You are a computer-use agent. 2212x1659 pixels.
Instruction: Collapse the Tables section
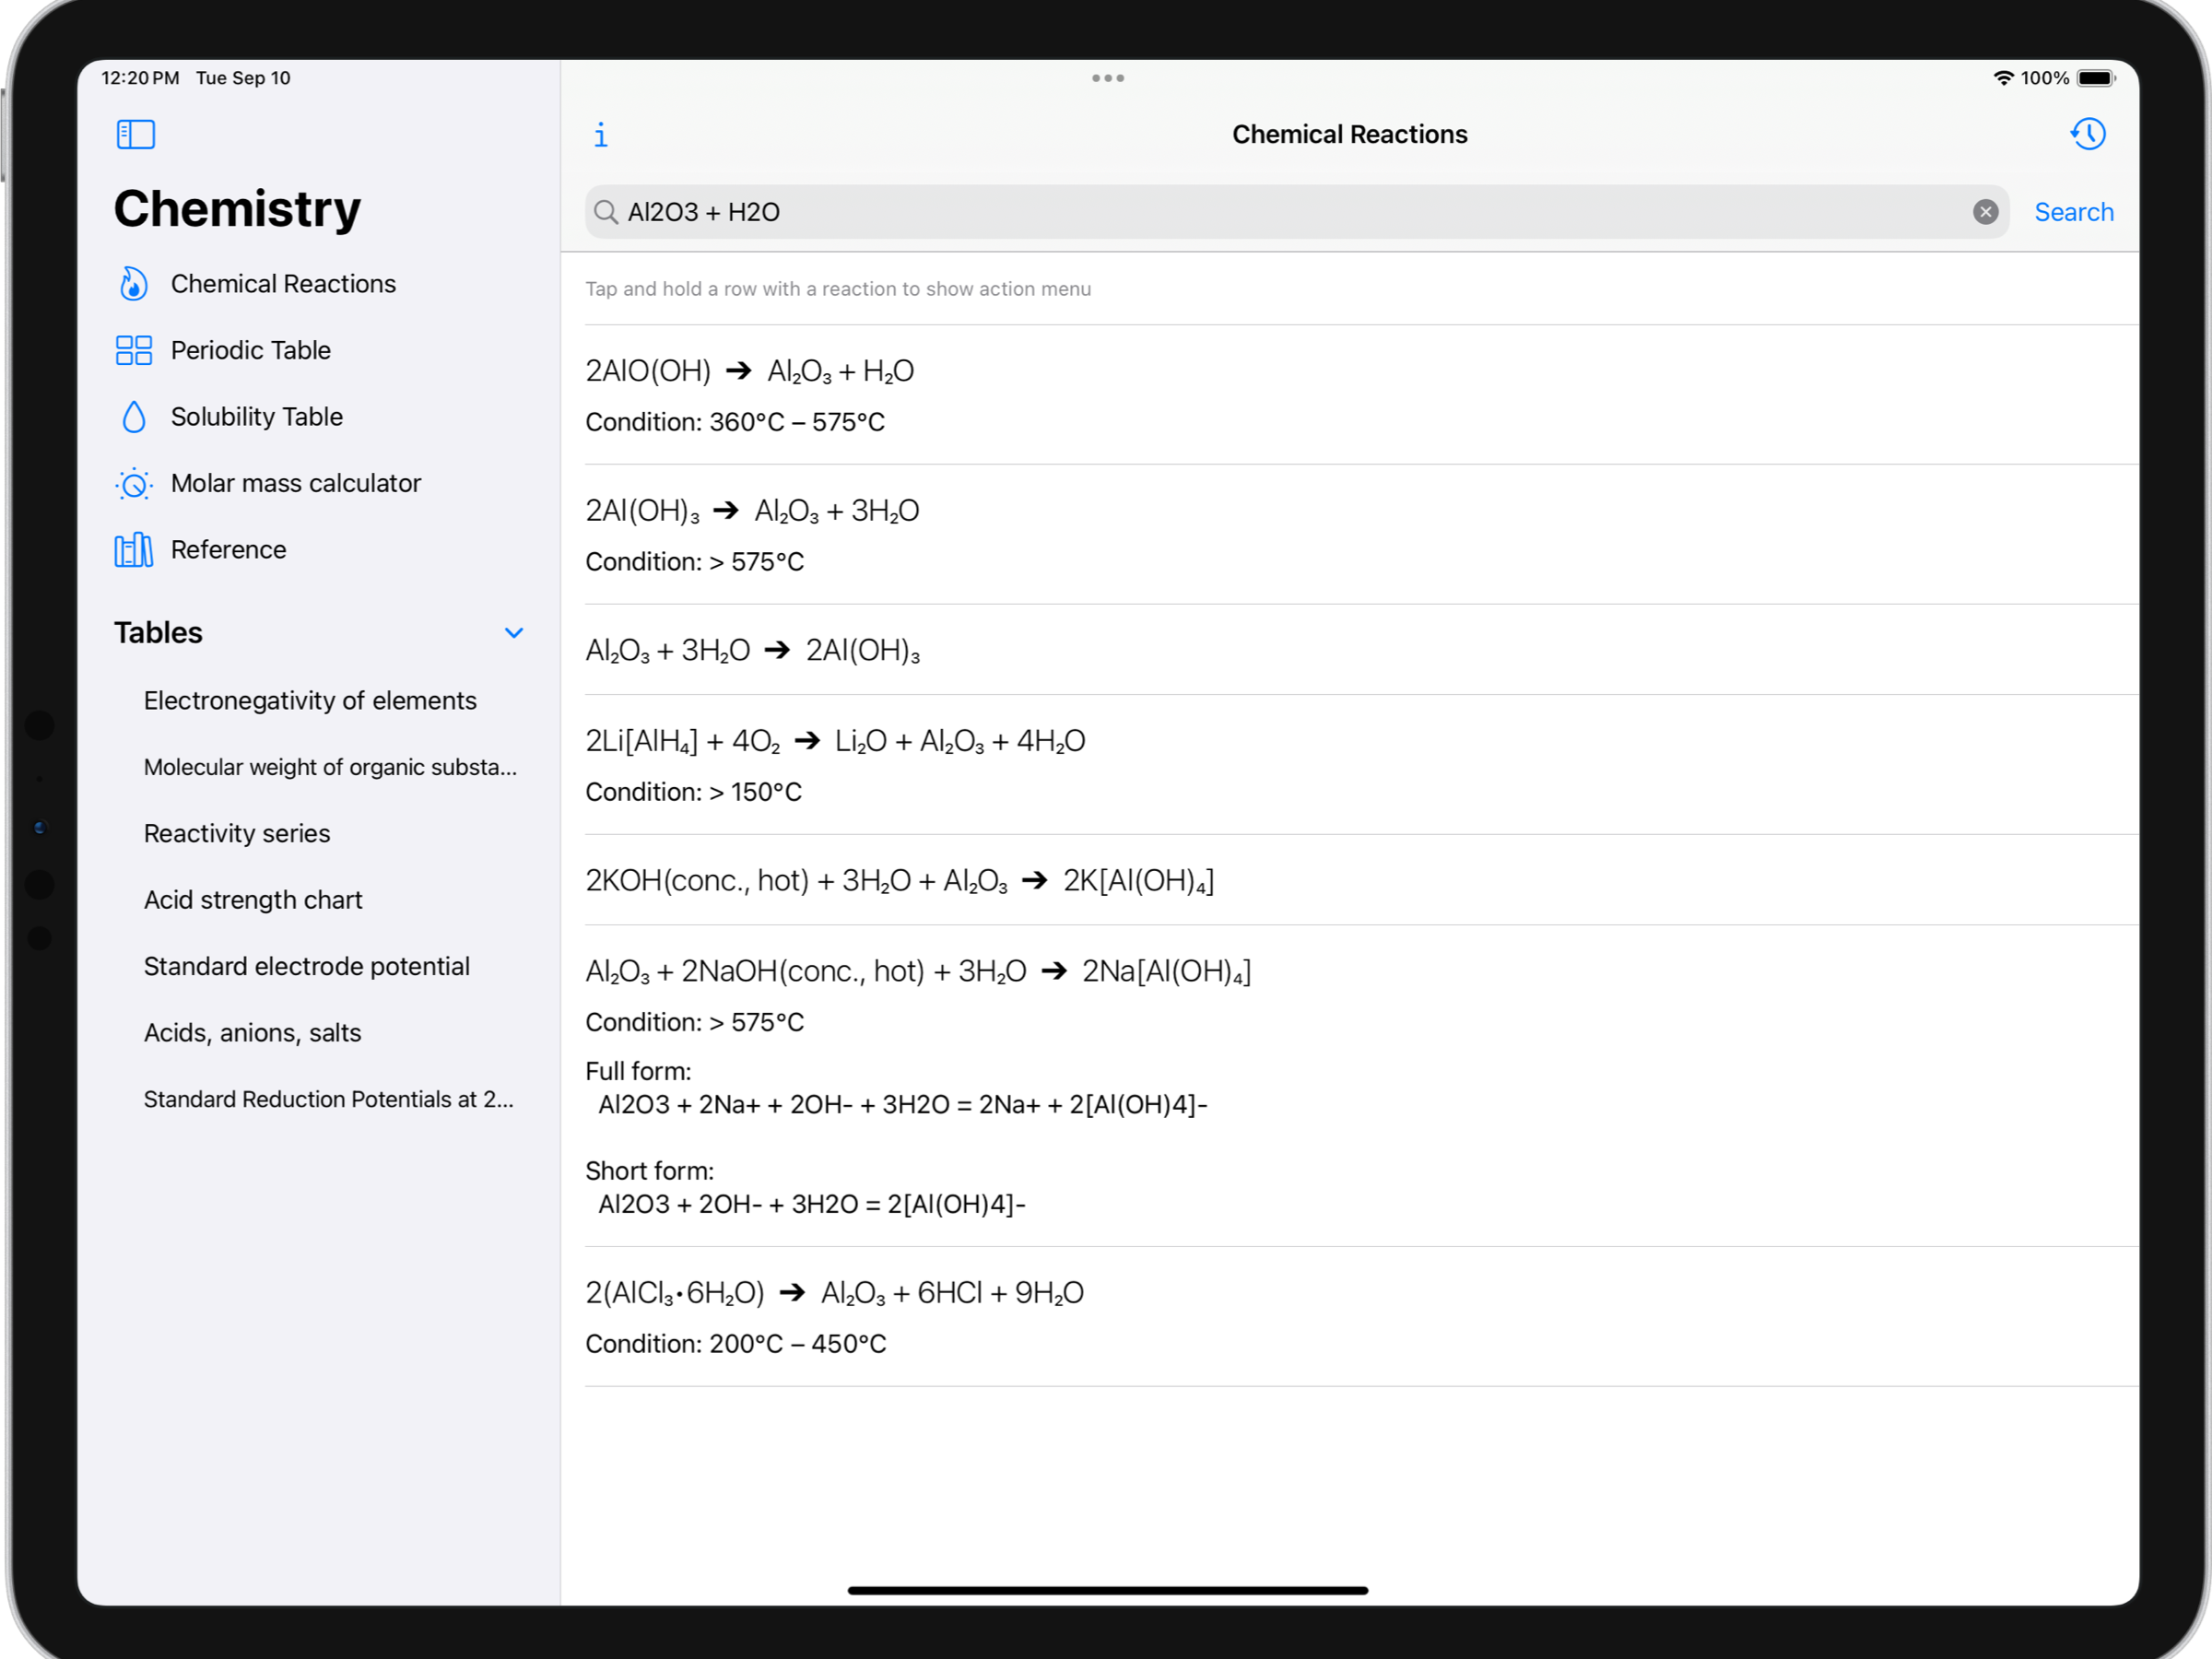514,632
